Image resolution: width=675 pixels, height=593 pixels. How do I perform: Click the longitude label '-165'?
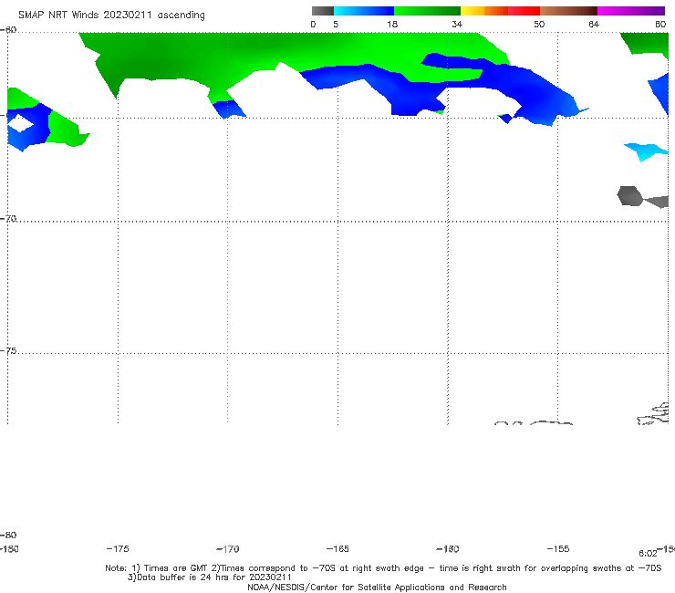tap(337, 548)
